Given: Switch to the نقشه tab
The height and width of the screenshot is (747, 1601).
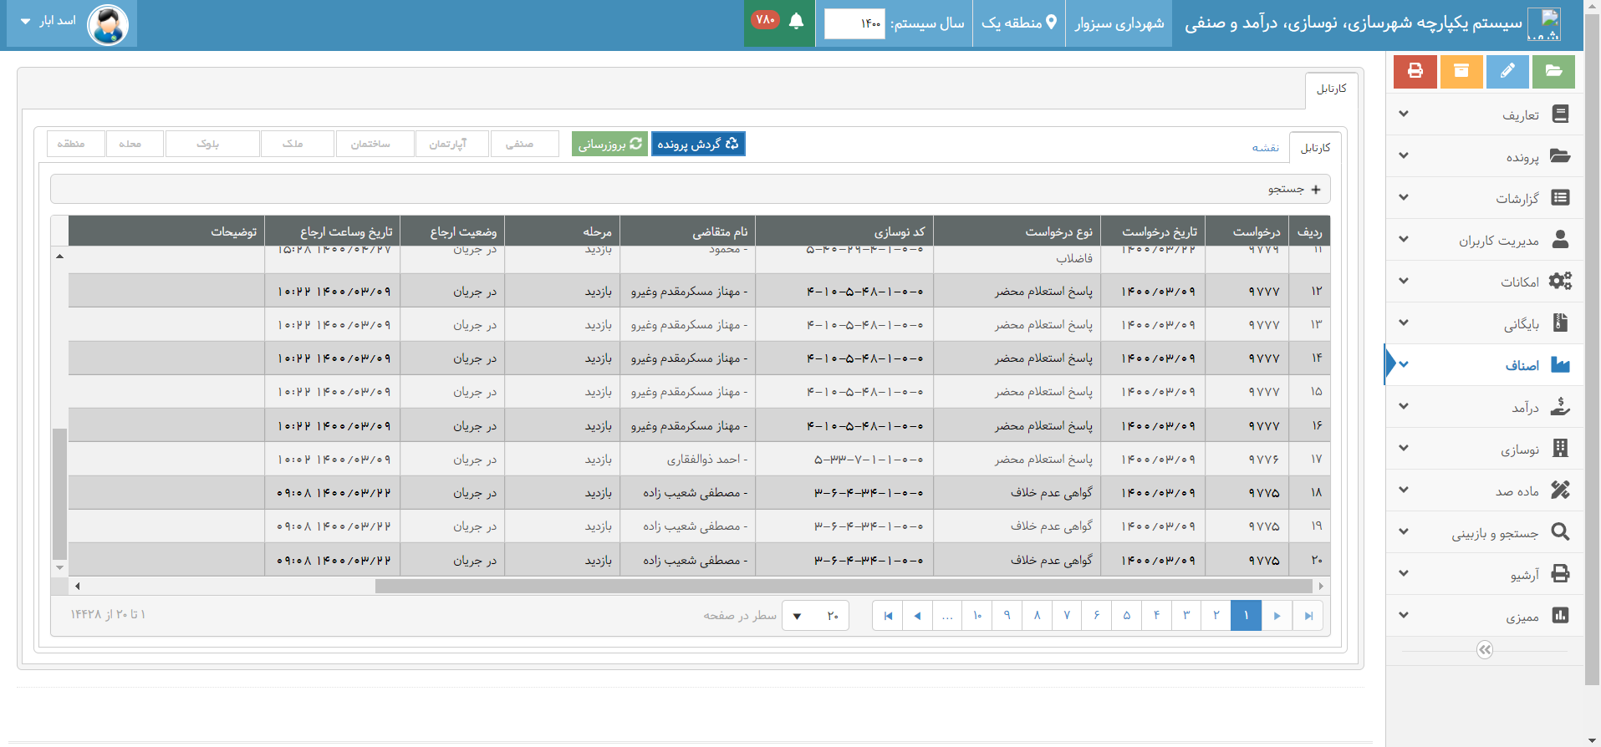Looking at the screenshot, I should pos(1265,148).
